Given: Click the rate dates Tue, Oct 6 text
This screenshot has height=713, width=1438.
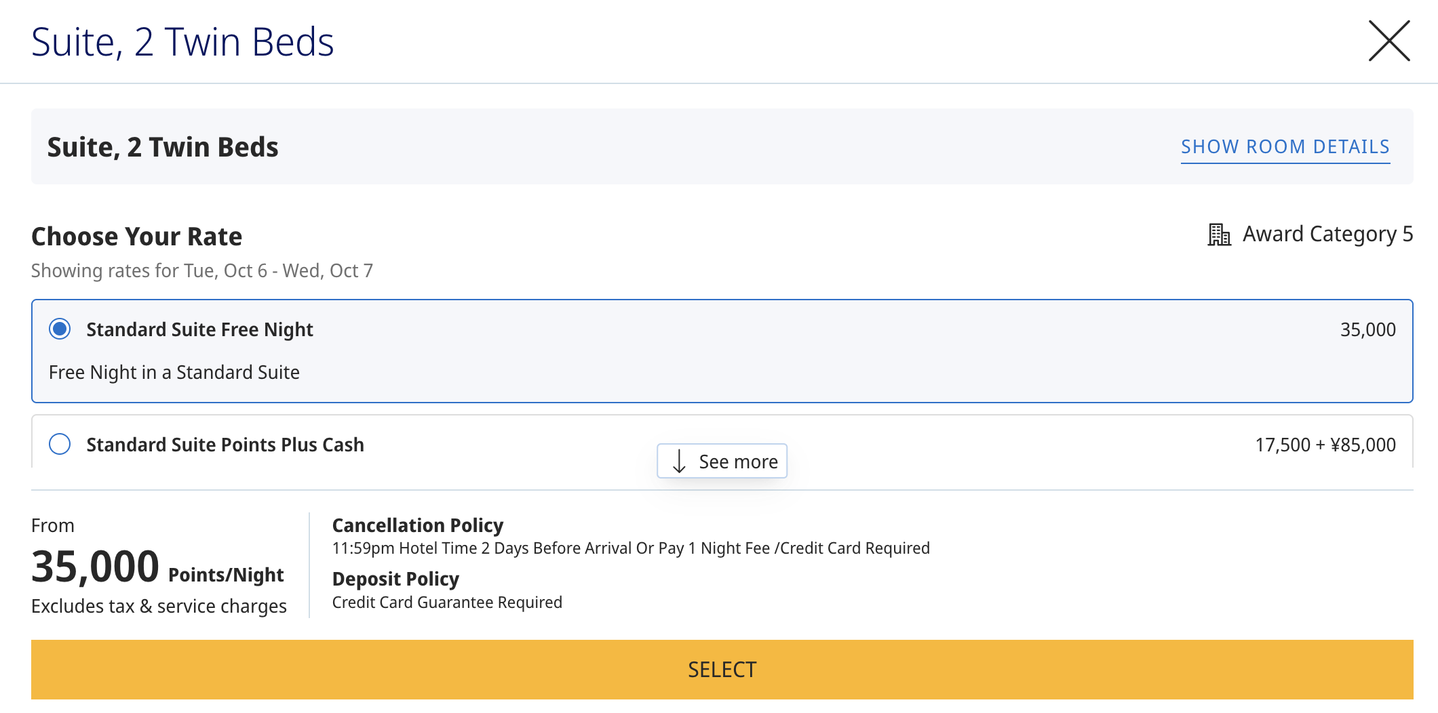Looking at the screenshot, I should pos(225,271).
